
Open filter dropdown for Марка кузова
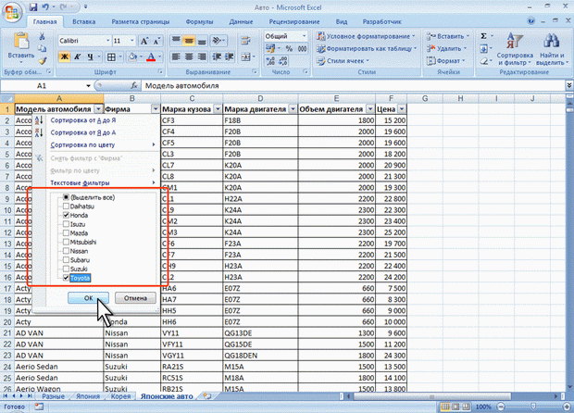click(218, 109)
